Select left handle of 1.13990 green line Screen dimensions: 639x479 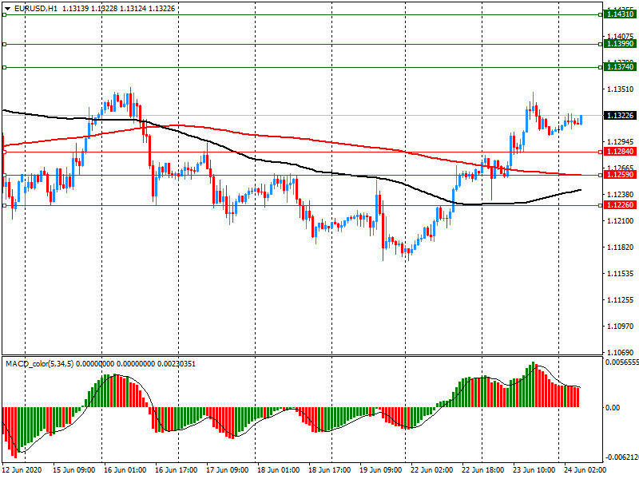point(5,44)
